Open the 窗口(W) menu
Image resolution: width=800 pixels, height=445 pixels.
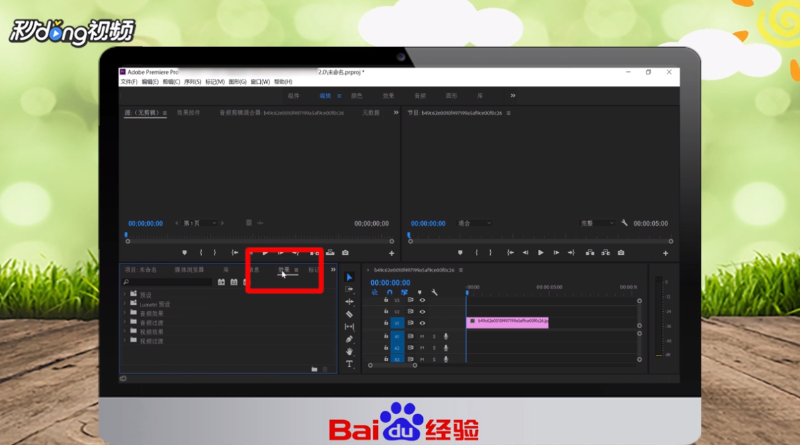coord(260,81)
